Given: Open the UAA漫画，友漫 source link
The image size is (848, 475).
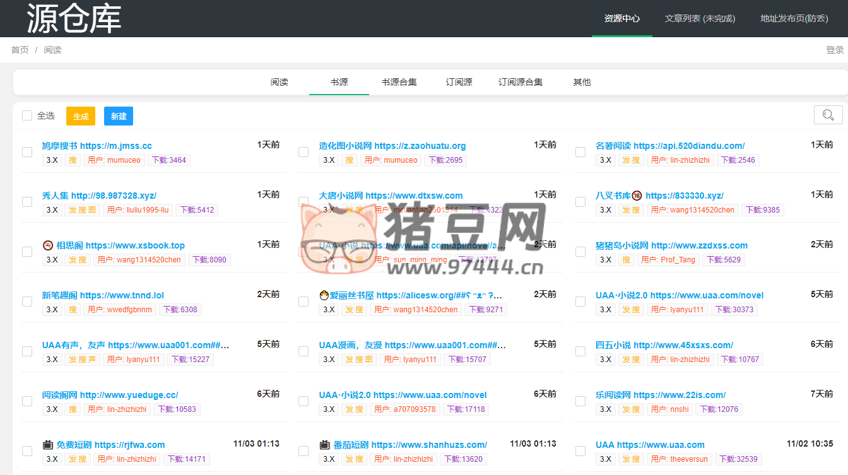Looking at the screenshot, I should pos(413,345).
